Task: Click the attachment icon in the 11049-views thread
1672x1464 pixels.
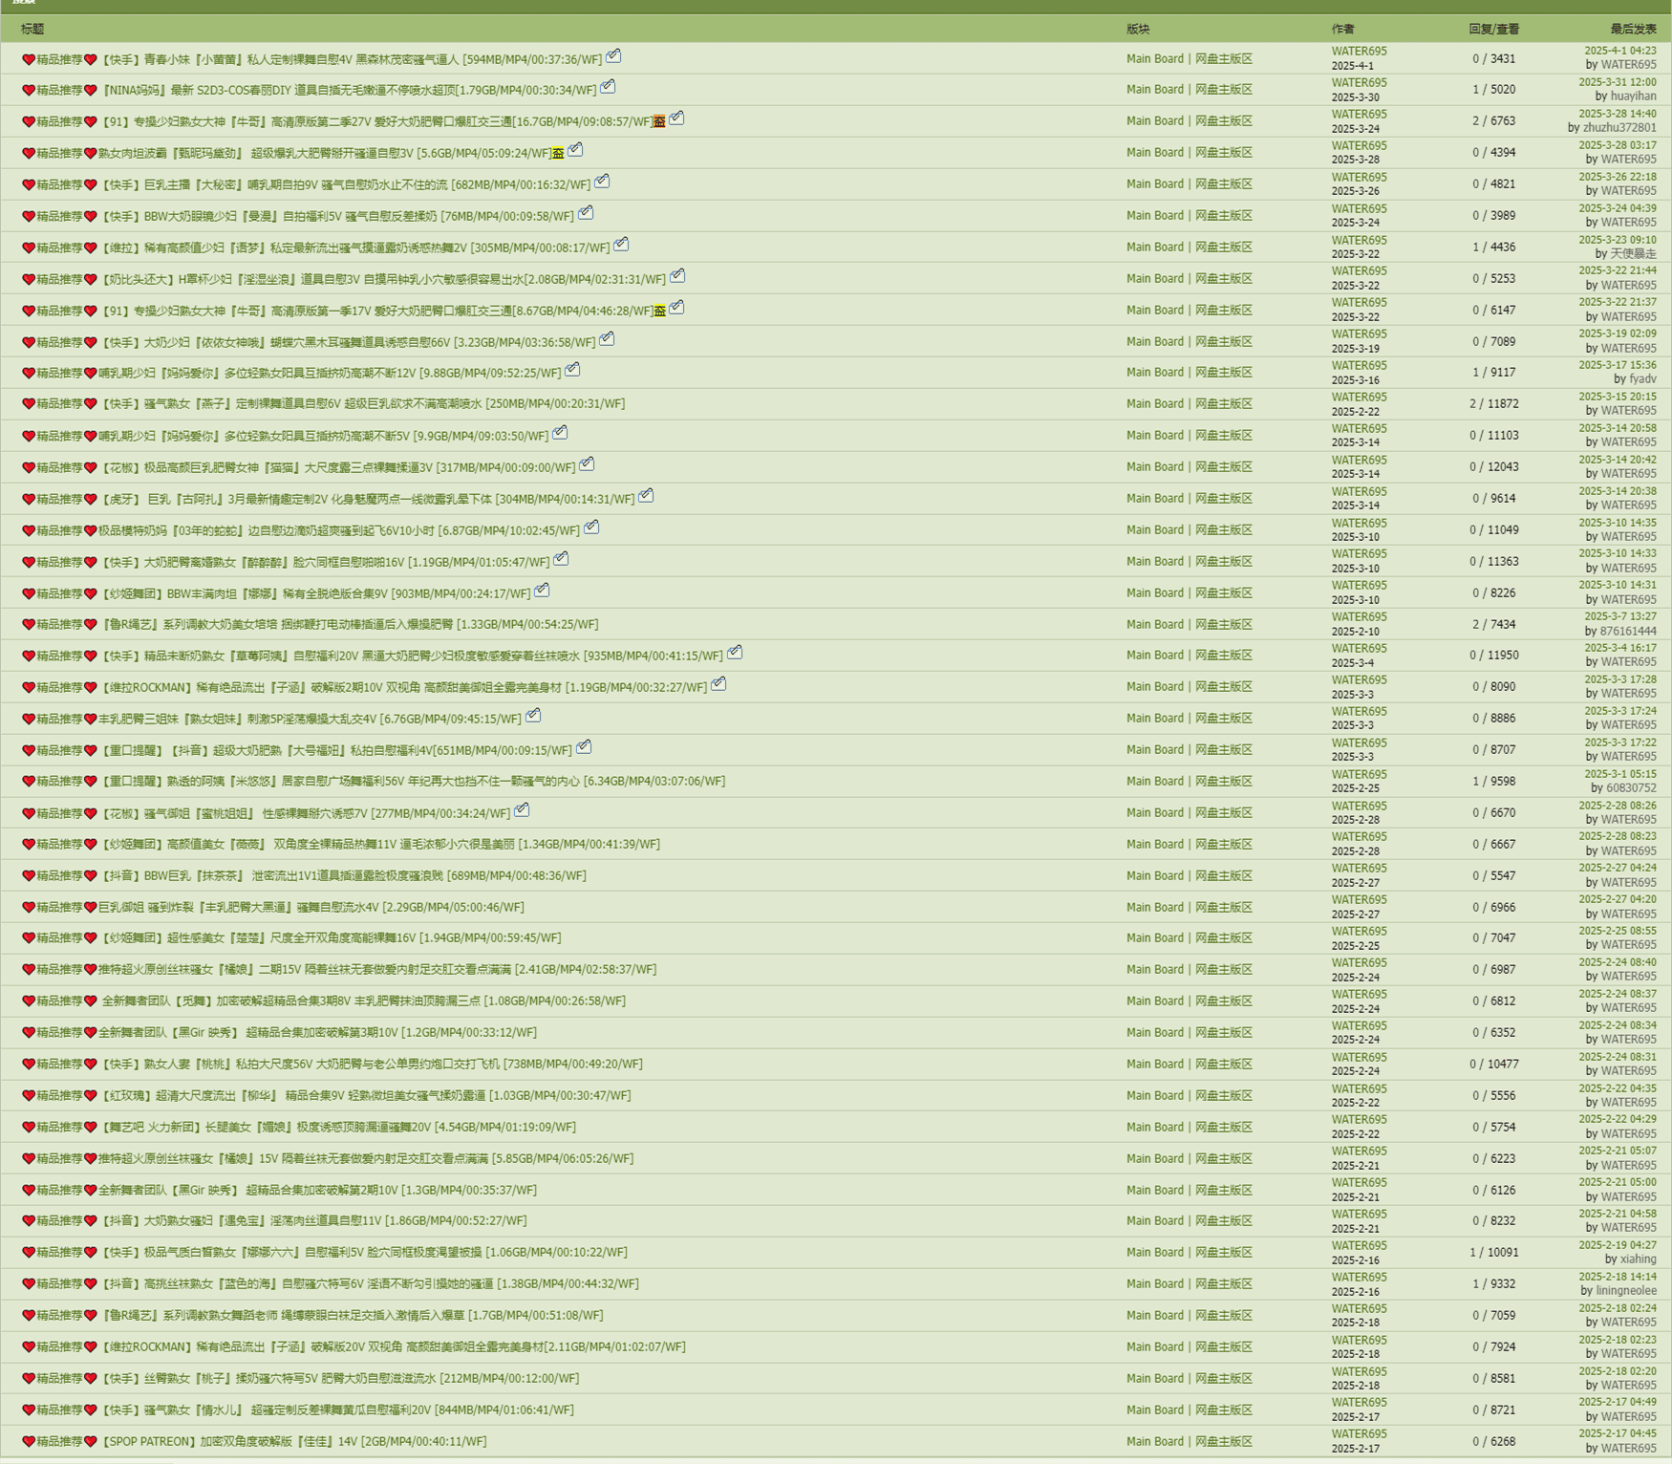Action: click(x=591, y=527)
